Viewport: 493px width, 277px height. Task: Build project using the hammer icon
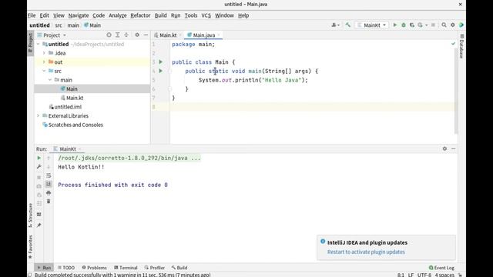(347, 25)
